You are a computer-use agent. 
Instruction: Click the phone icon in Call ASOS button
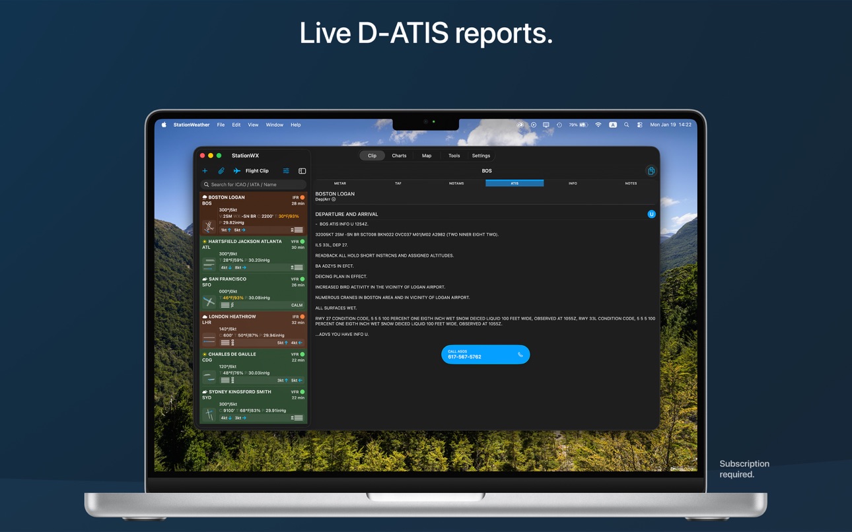pyautogui.click(x=520, y=354)
